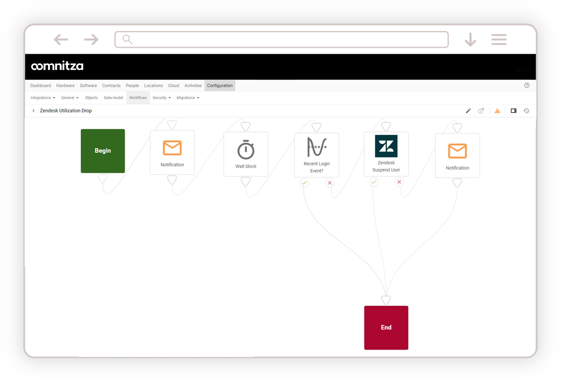Click the first Notification envelope icon
Viewport: 561px width, 382px height.
click(172, 148)
